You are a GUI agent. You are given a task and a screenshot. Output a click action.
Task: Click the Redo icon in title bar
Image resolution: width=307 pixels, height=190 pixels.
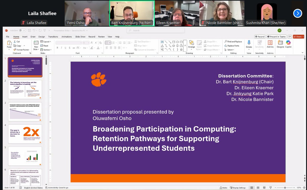click(40, 30)
